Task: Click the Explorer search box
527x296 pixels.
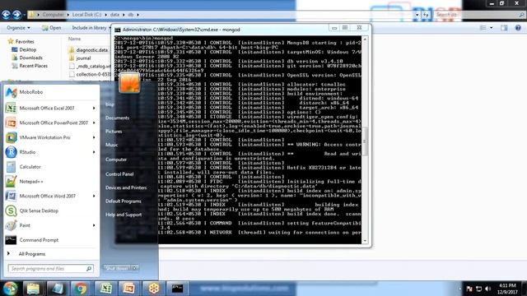Action: (x=479, y=15)
